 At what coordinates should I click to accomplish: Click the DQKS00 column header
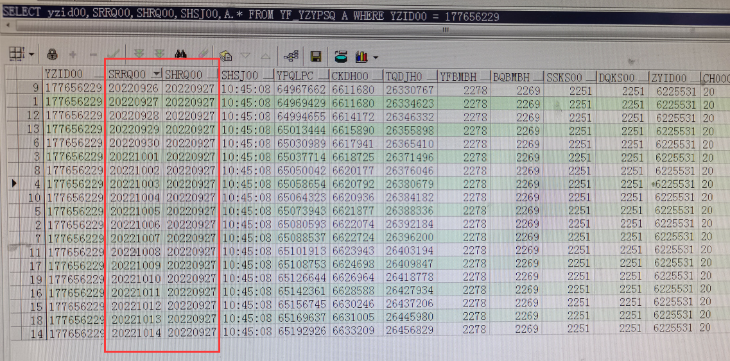(622, 78)
